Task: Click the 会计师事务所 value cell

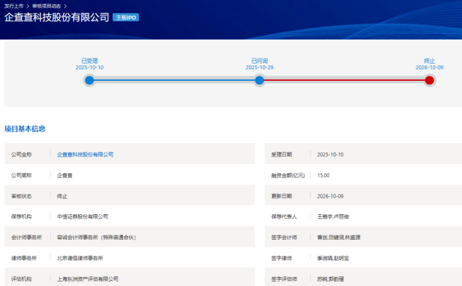Action: [96, 237]
